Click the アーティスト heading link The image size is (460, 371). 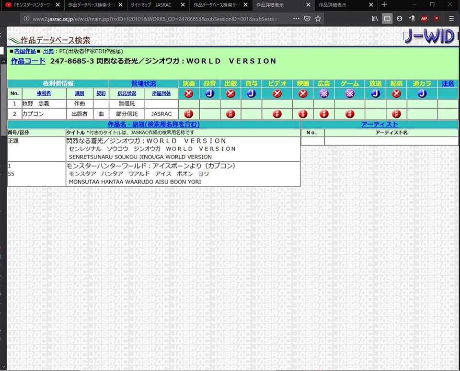point(379,124)
